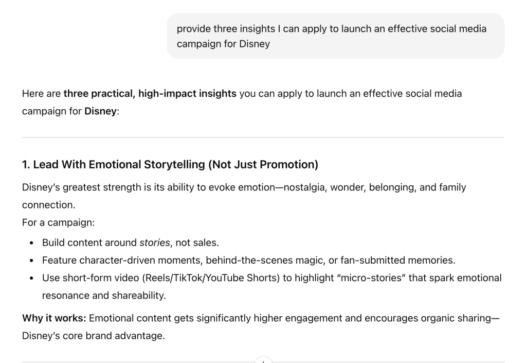Click the words "campaign for Disney" in prompt

click(223, 44)
